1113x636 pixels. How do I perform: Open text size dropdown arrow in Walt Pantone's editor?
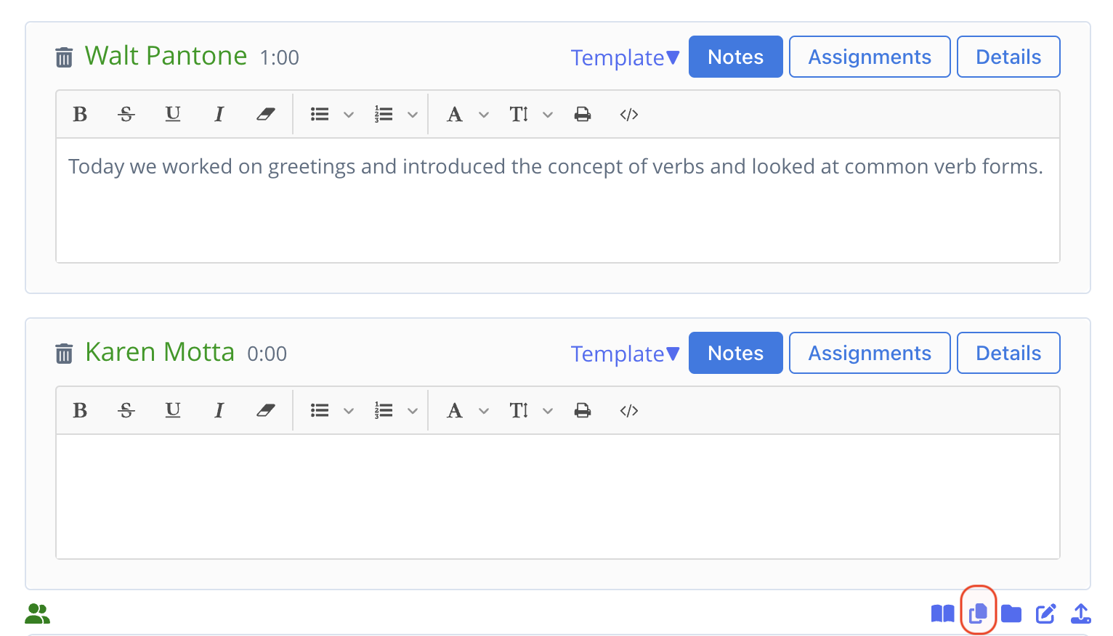click(x=548, y=115)
